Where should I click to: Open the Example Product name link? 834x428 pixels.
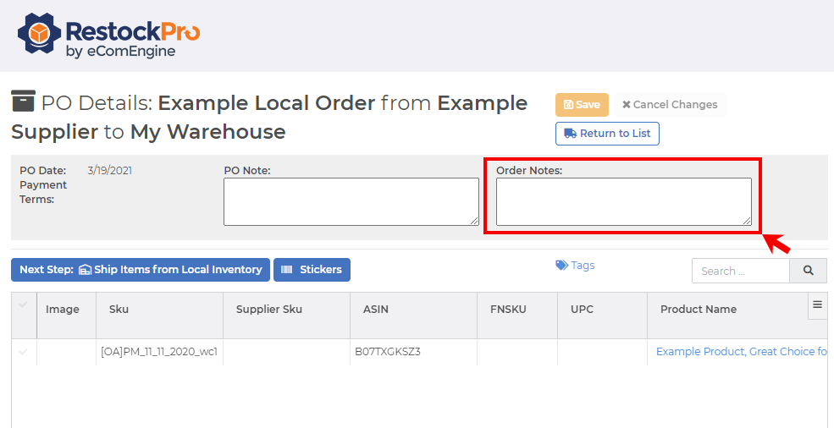tap(741, 352)
